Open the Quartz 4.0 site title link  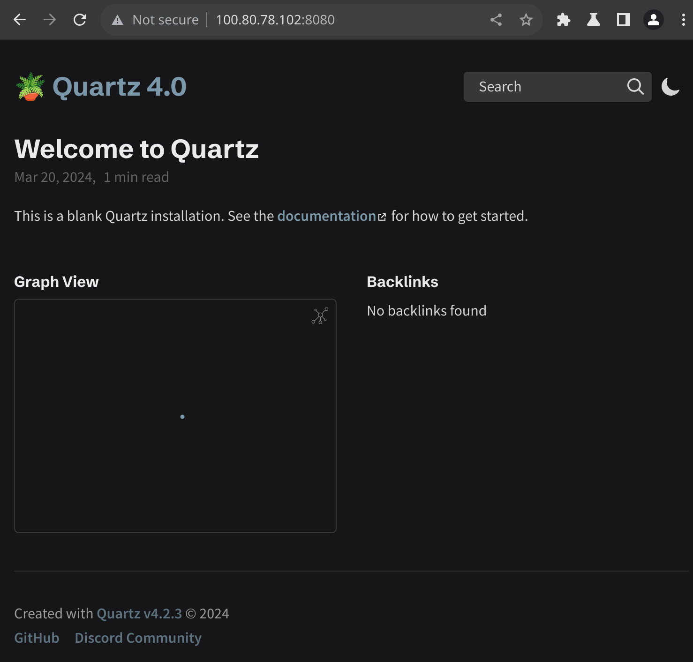120,87
